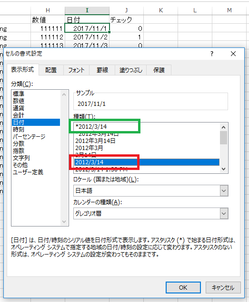Image resolution: width=249 pixels, height=302 pixels.
Task: Click the help question mark icon
Action: pyautogui.click(x=212, y=54)
